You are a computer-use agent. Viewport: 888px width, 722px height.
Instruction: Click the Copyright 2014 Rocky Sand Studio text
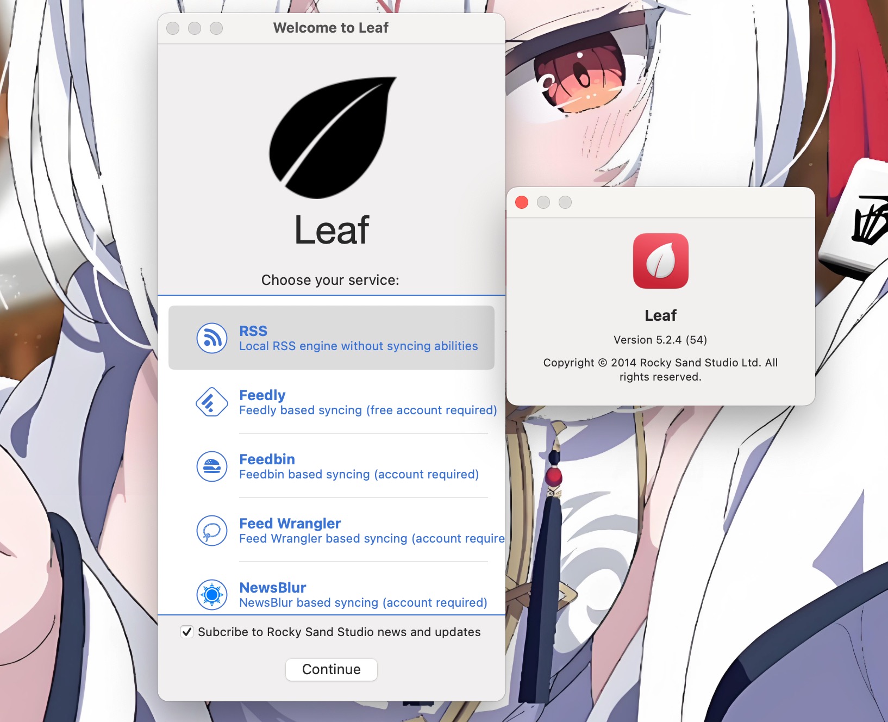pyautogui.click(x=660, y=370)
